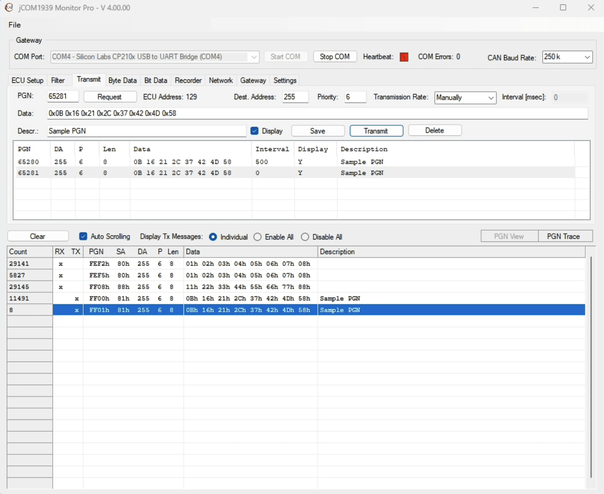The image size is (604, 494).
Task: Click the Interval value 500 in transmit list
Action: click(x=262, y=162)
